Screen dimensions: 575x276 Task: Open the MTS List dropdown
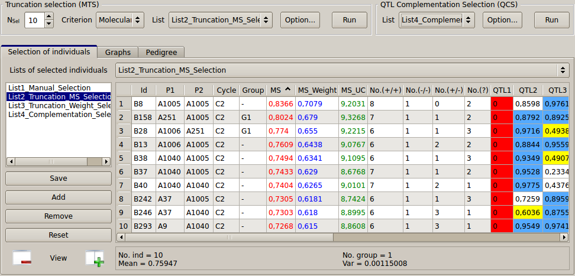tap(220, 20)
